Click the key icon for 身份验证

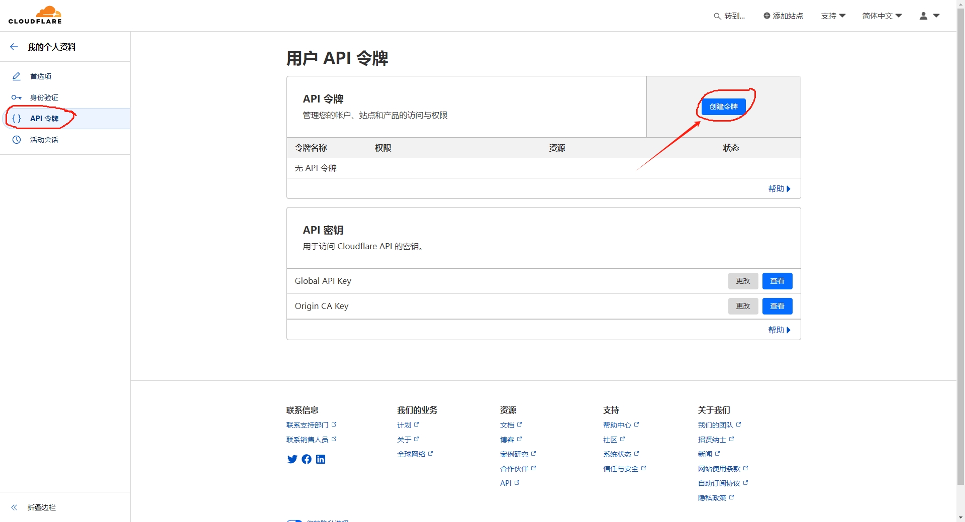[x=17, y=97]
